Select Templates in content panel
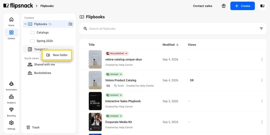 point(48,49)
